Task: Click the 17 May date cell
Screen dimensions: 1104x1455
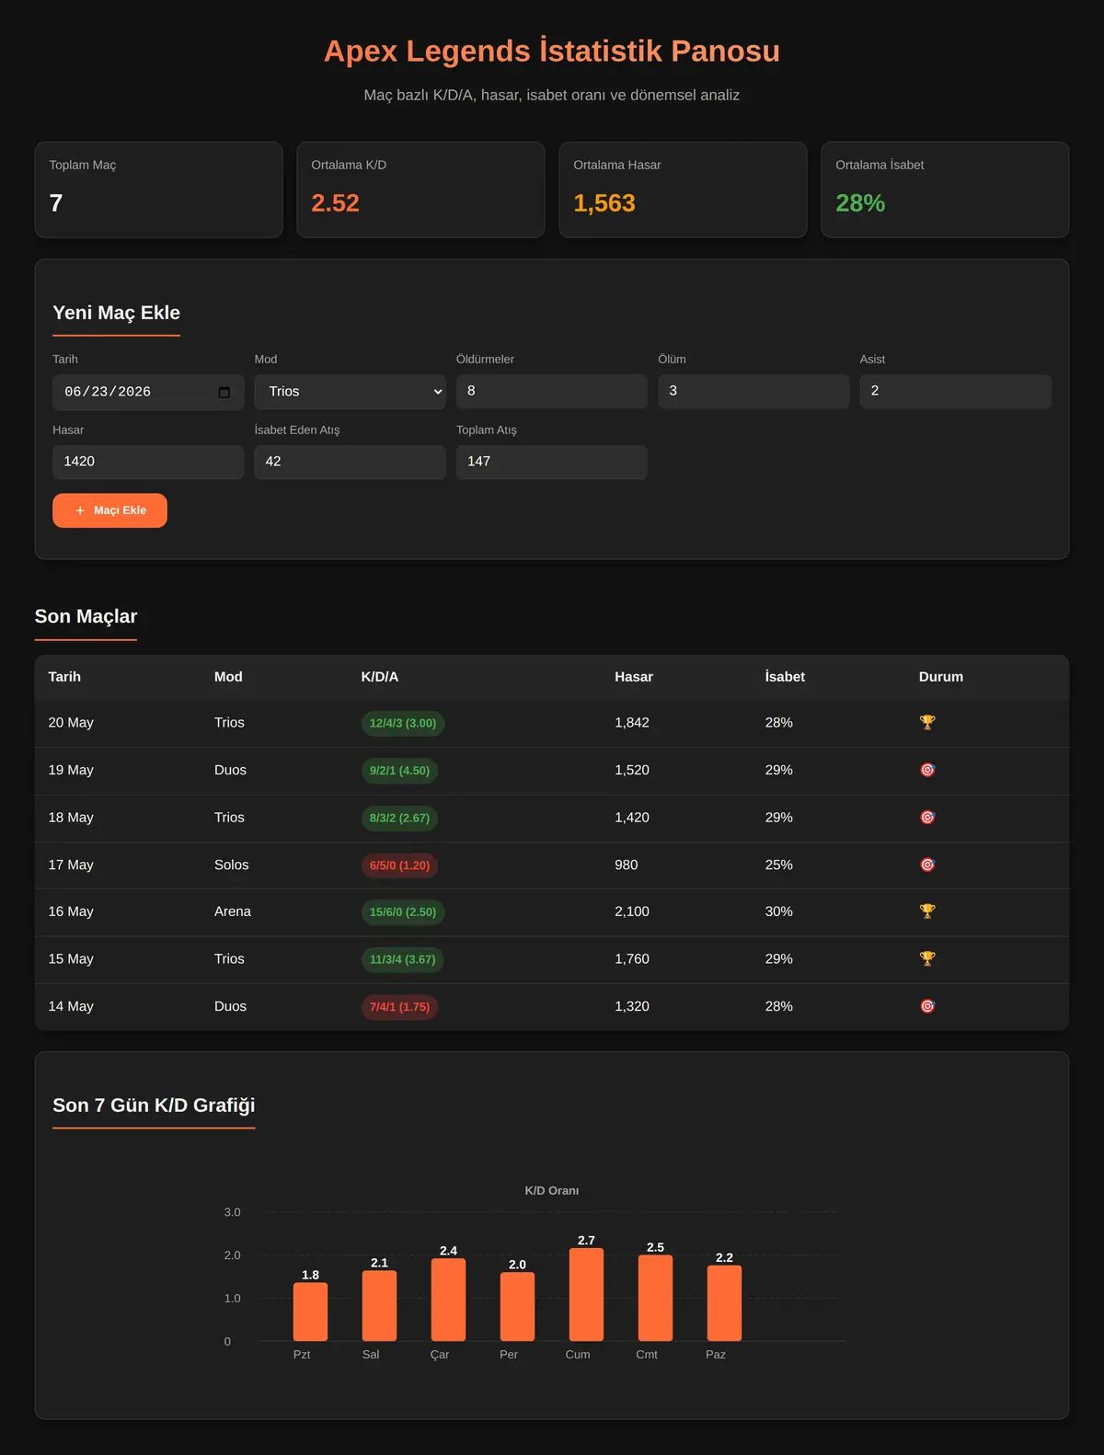Action: (71, 865)
